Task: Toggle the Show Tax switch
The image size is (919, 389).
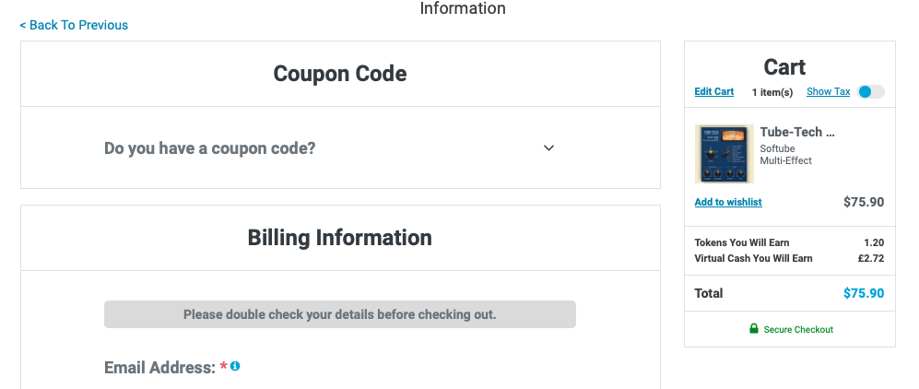Action: (870, 92)
